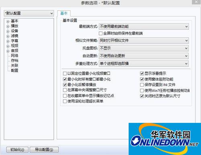Expand the 字幕 tree node
This screenshot has height=155, width=201.
click(x=8, y=41)
